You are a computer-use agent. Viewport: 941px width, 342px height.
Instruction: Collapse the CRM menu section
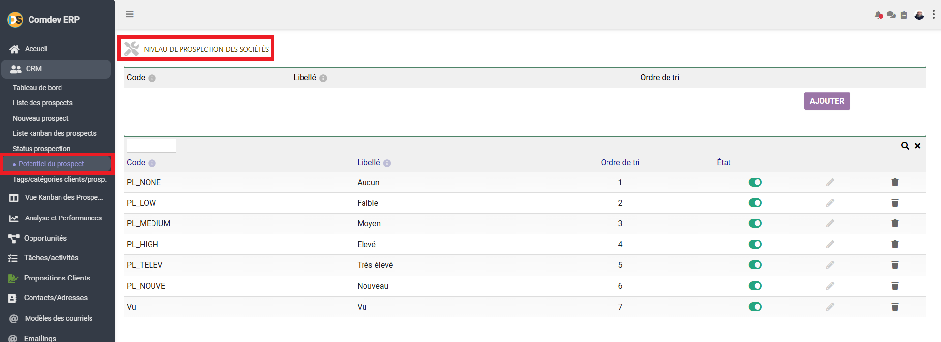(56, 69)
